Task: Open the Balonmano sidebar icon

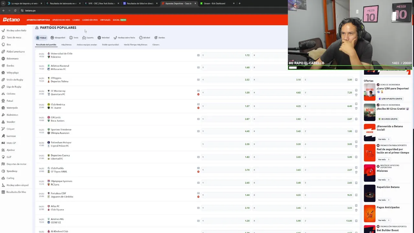Action: click(x=3, y=59)
